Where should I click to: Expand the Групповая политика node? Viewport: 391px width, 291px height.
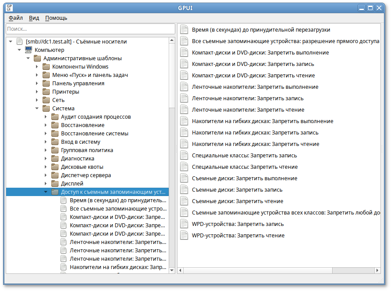click(x=46, y=150)
